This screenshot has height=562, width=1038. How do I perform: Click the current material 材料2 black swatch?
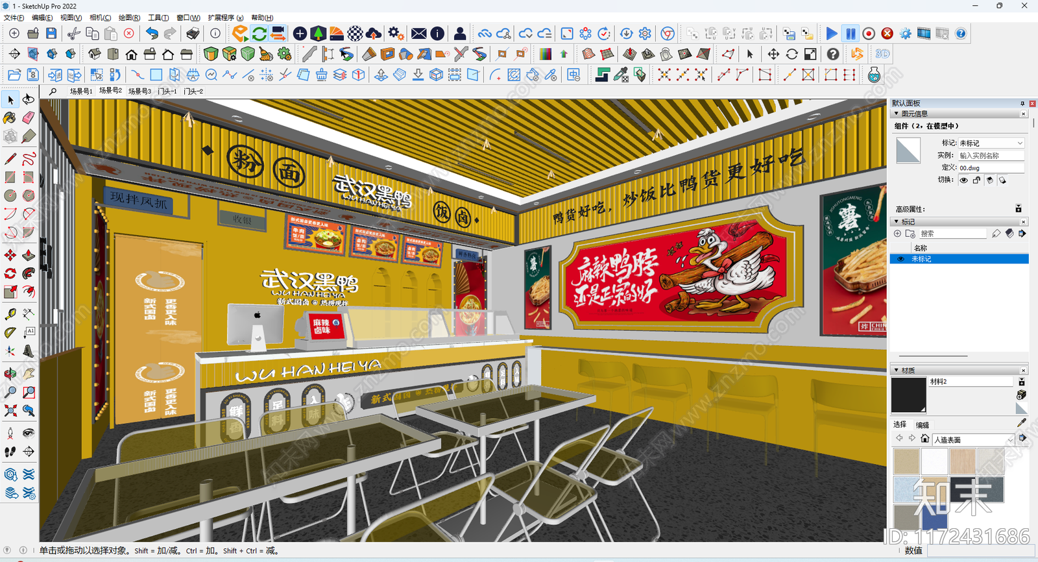point(908,395)
